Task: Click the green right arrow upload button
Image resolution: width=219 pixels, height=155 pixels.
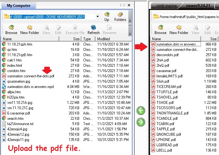Action: tap(141, 122)
